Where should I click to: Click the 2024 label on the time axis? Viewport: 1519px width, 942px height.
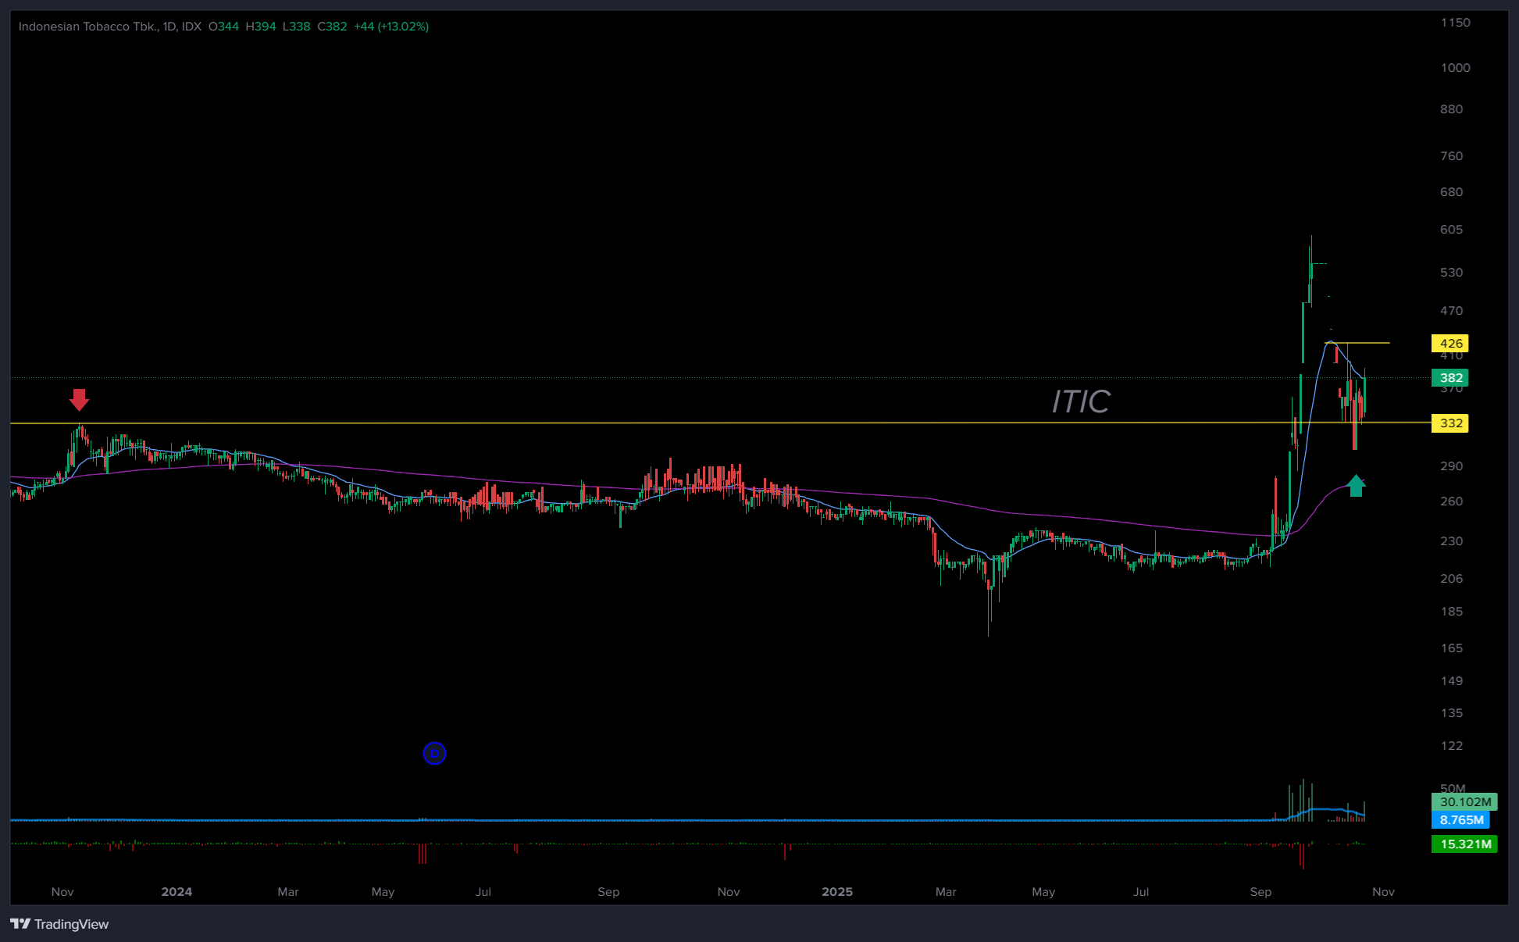click(177, 892)
